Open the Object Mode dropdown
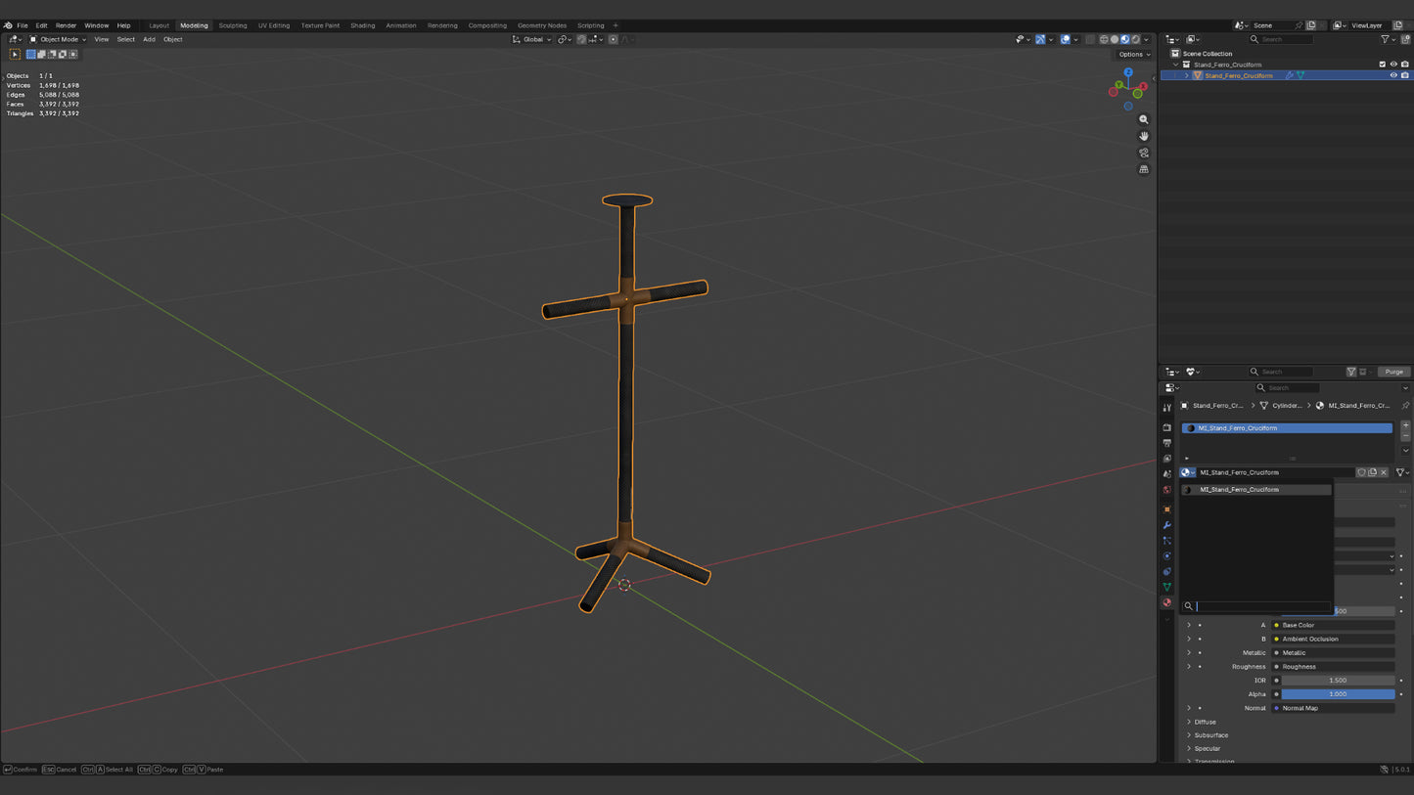Viewport: 1414px width, 795px height. coord(58,39)
